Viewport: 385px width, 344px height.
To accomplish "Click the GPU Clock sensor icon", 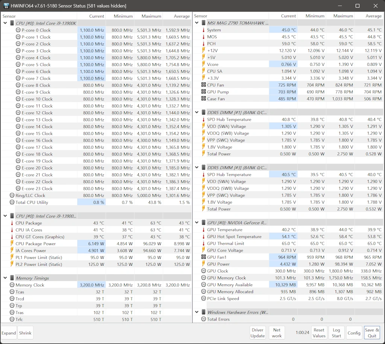I will click(x=203, y=271).
